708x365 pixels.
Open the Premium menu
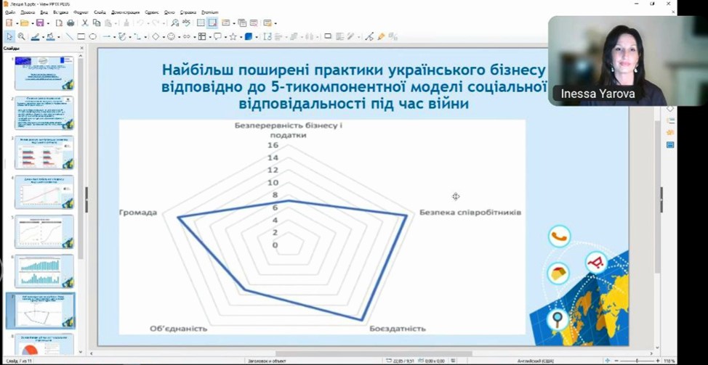[209, 12]
